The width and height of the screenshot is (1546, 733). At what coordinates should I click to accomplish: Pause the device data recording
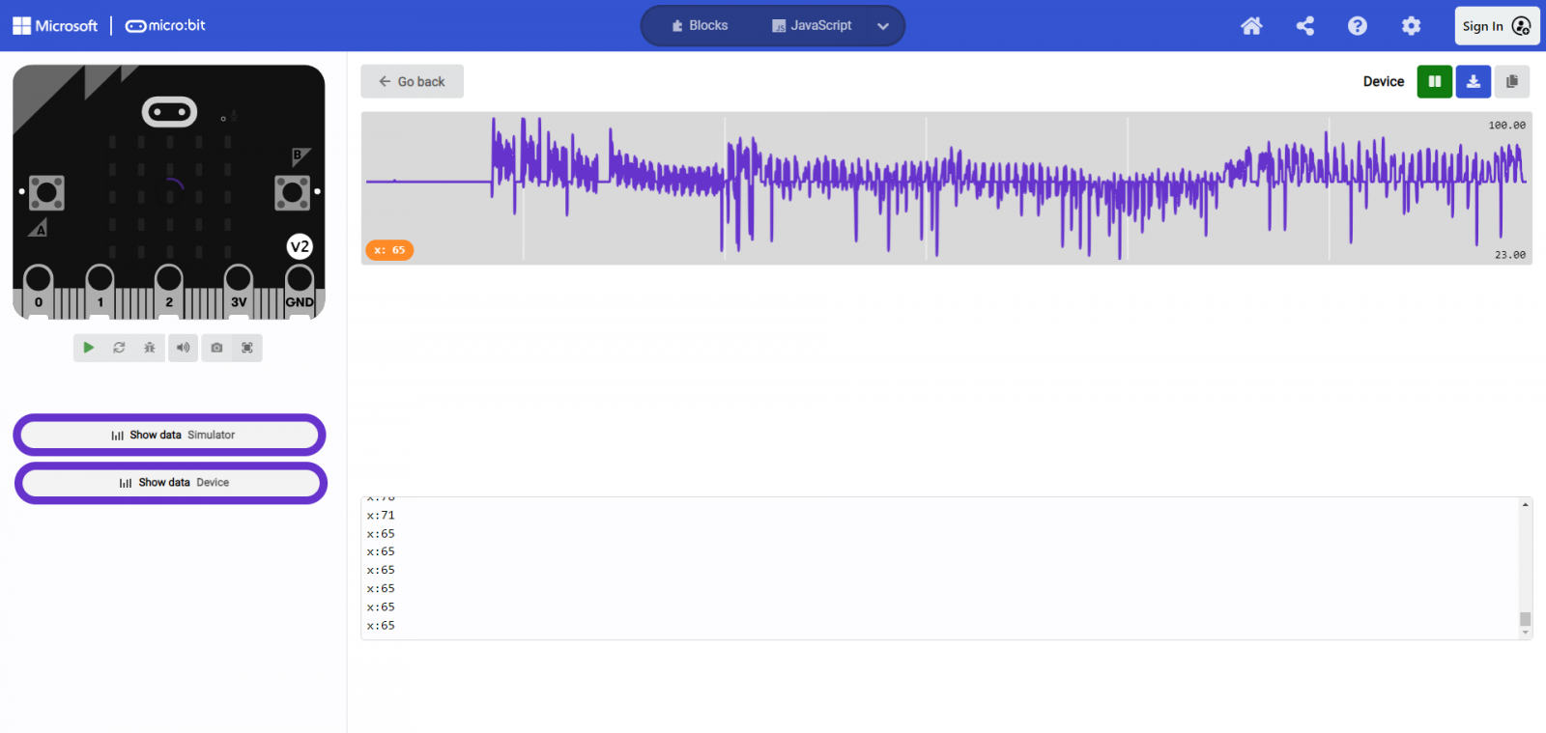(x=1435, y=81)
